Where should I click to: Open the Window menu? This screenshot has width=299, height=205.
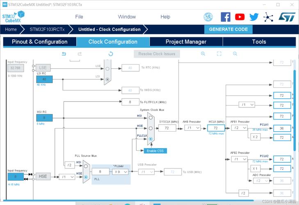(x=127, y=17)
